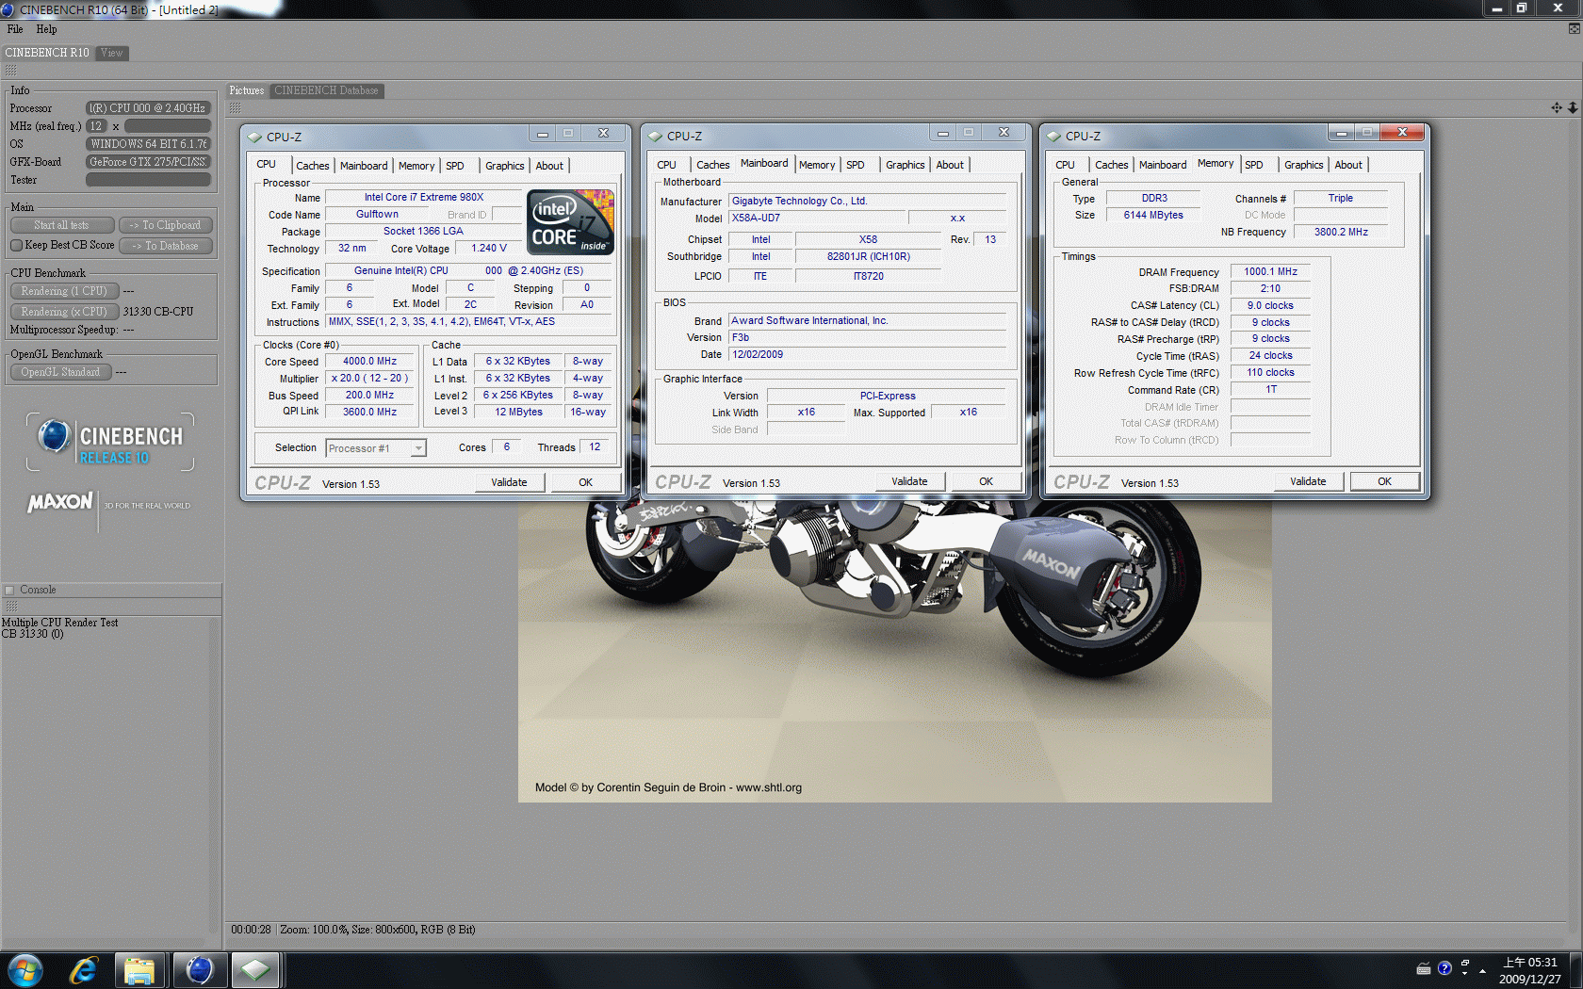Run OpenGL Standard benchmark
This screenshot has width=1583, height=989.
pos(60,372)
